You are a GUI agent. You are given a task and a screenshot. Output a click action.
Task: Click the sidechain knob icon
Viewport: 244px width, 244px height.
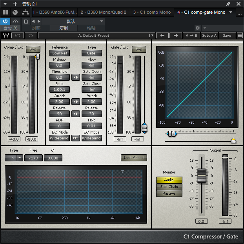pyautogui.click(x=15, y=12)
